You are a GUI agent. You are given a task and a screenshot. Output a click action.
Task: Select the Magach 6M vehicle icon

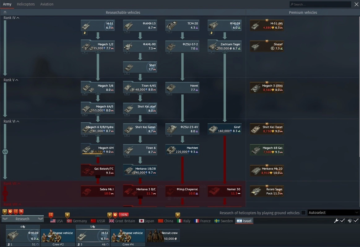[x=98, y=149]
